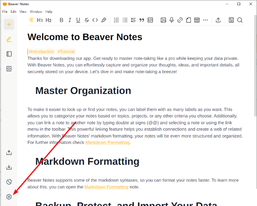257x206 pixels.
Task: Create a new note with plus icon
Action: pyautogui.click(x=9, y=24)
